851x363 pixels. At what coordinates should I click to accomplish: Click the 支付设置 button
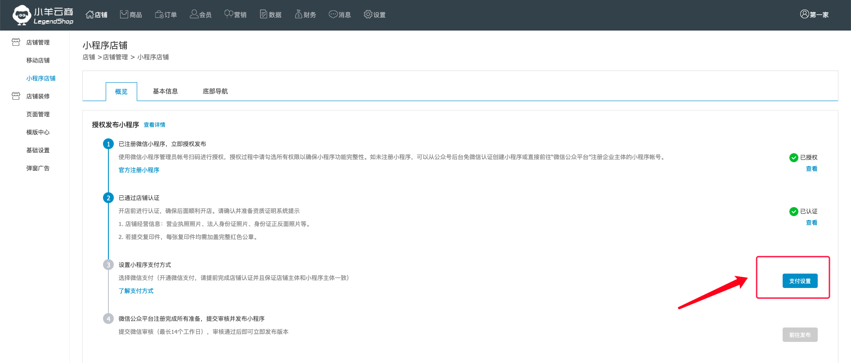[800, 281]
